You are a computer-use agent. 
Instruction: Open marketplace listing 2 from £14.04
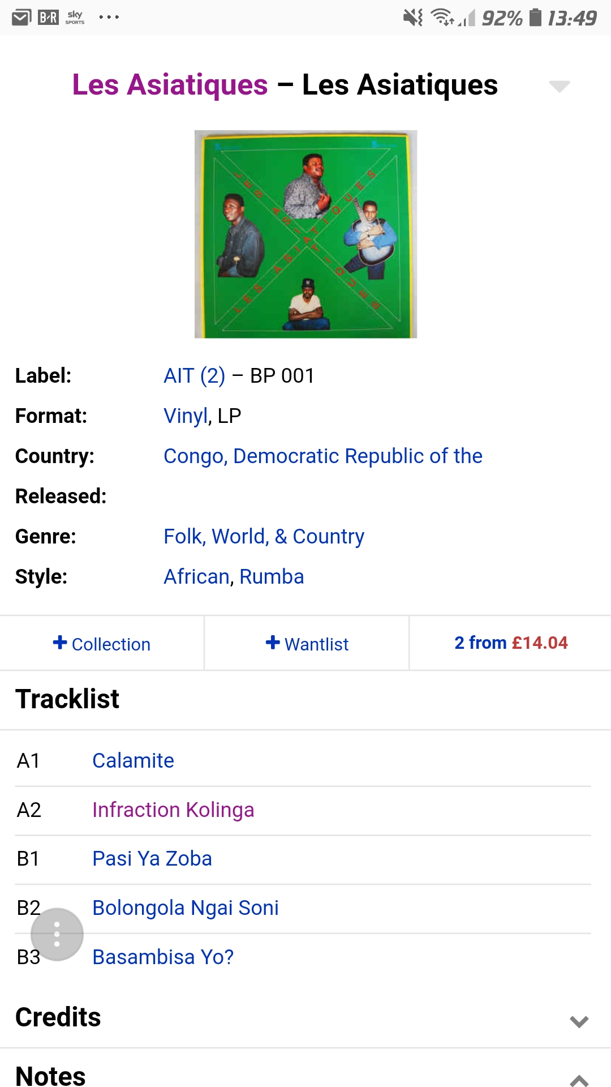511,643
